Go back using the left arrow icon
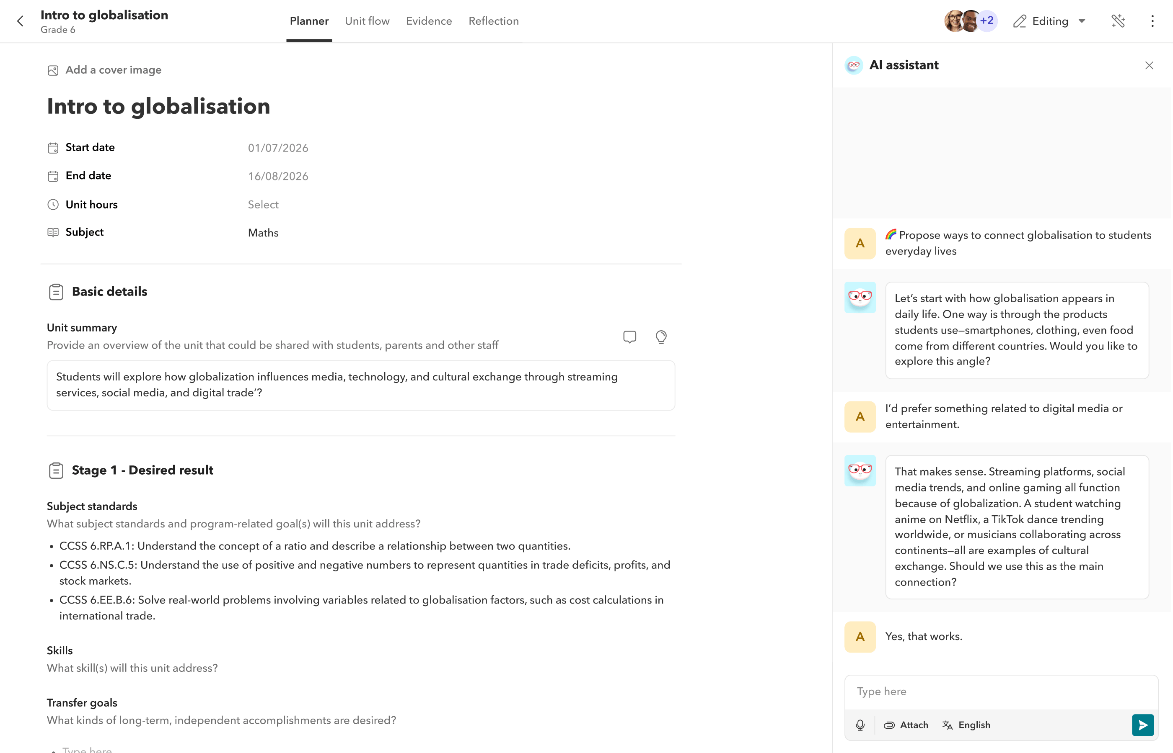 pyautogui.click(x=20, y=21)
